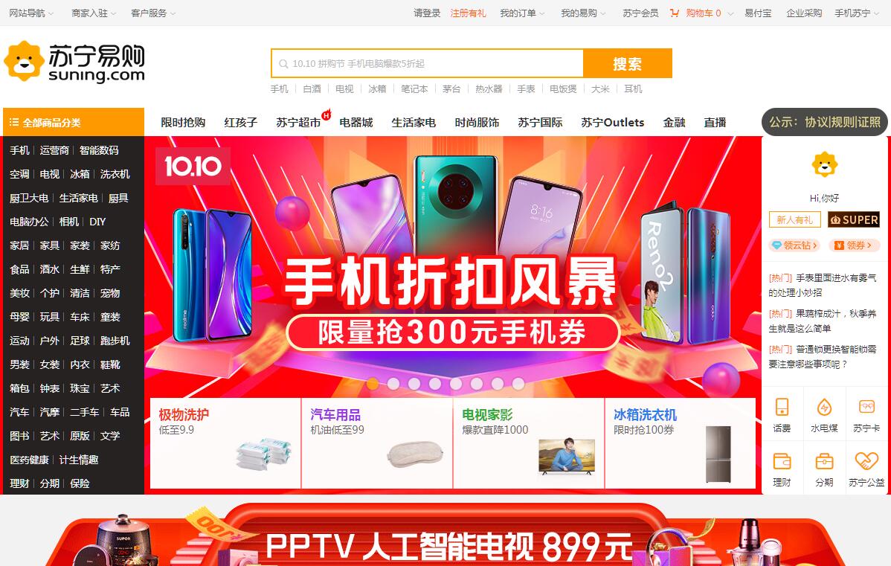
Task: Open the 水电煤 utilities icon
Action: [824, 407]
